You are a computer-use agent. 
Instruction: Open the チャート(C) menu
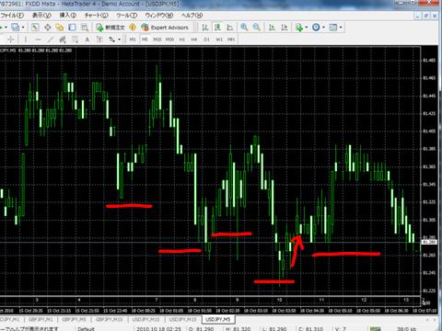point(97,15)
